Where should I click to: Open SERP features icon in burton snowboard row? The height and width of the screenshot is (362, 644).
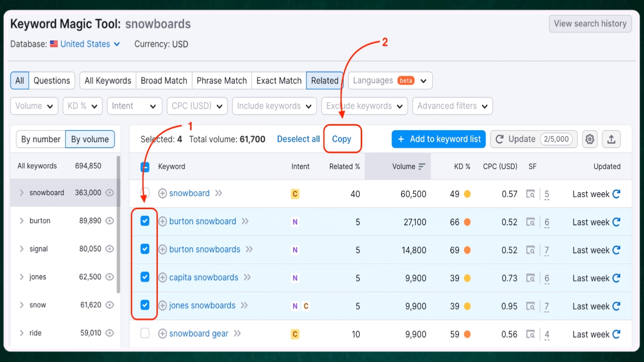tap(530, 222)
